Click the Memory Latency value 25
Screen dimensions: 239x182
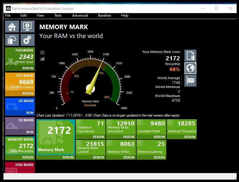(x=161, y=144)
